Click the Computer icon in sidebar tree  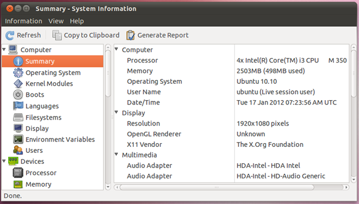[13, 50]
